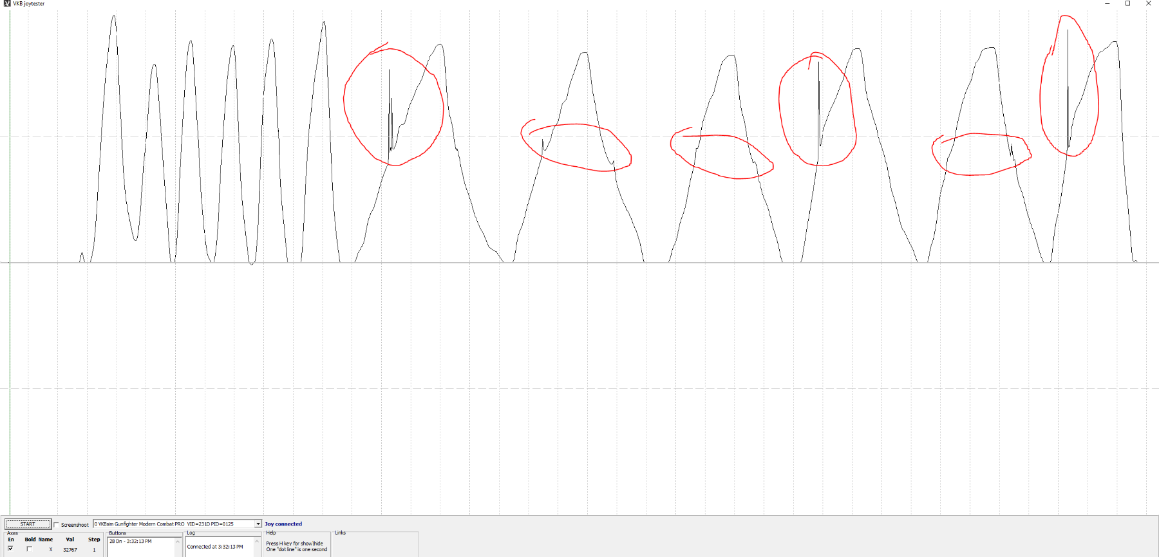The width and height of the screenshot is (1159, 557).
Task: Restore down the joytester window
Action: pyautogui.click(x=1127, y=4)
